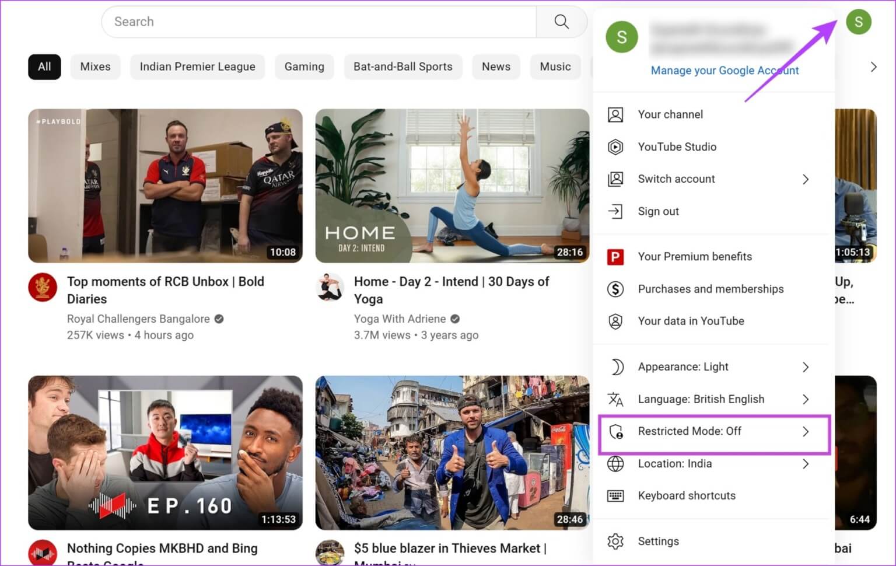Select the Music category chip
896x566 pixels.
(x=555, y=67)
